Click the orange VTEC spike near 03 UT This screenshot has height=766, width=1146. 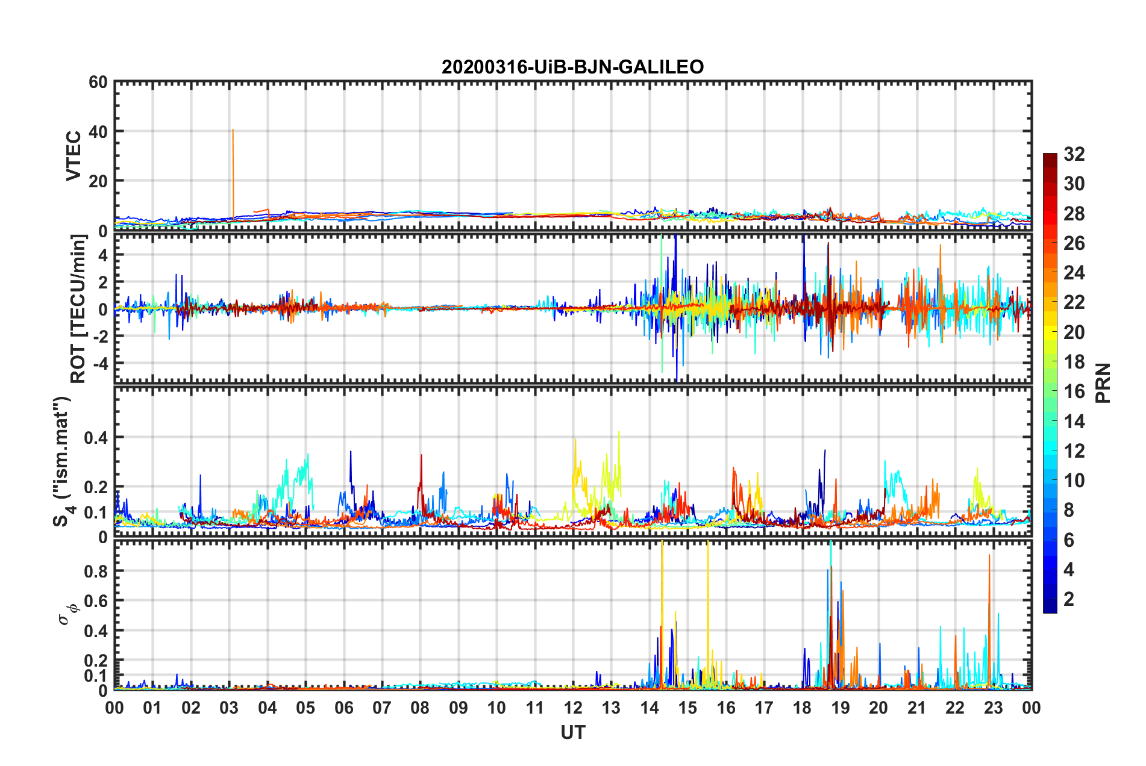[x=233, y=173]
